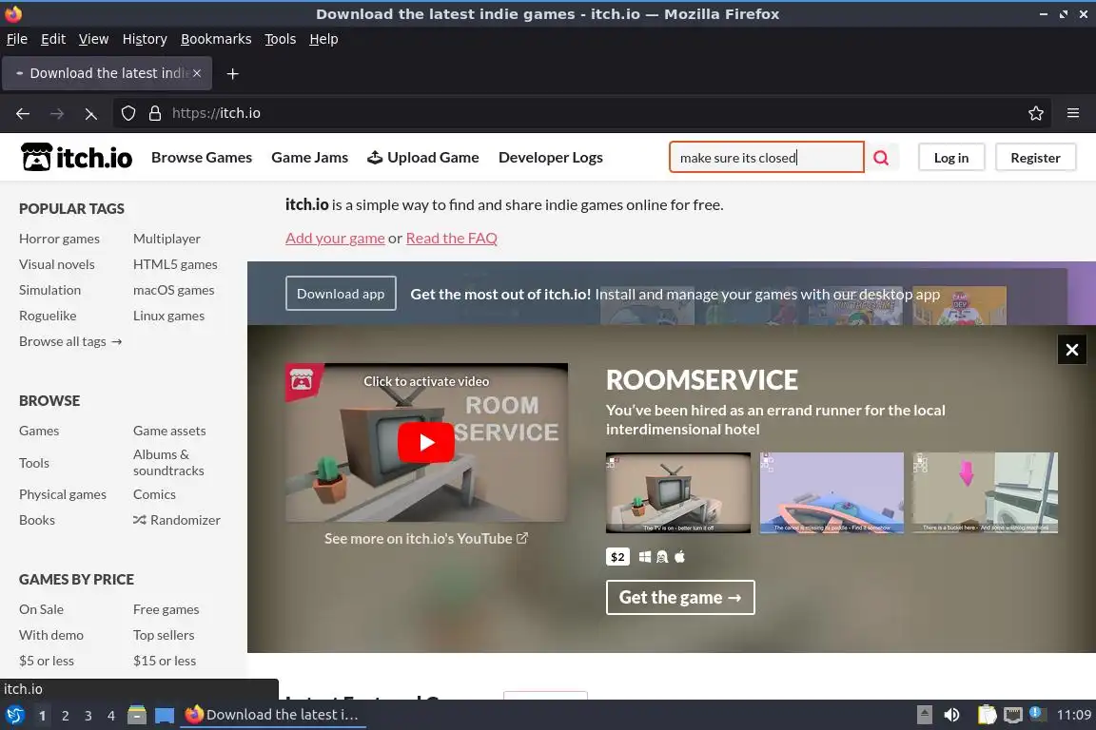1096x730 pixels.
Task: Click the ROOMSERVICE title
Action: click(x=702, y=380)
